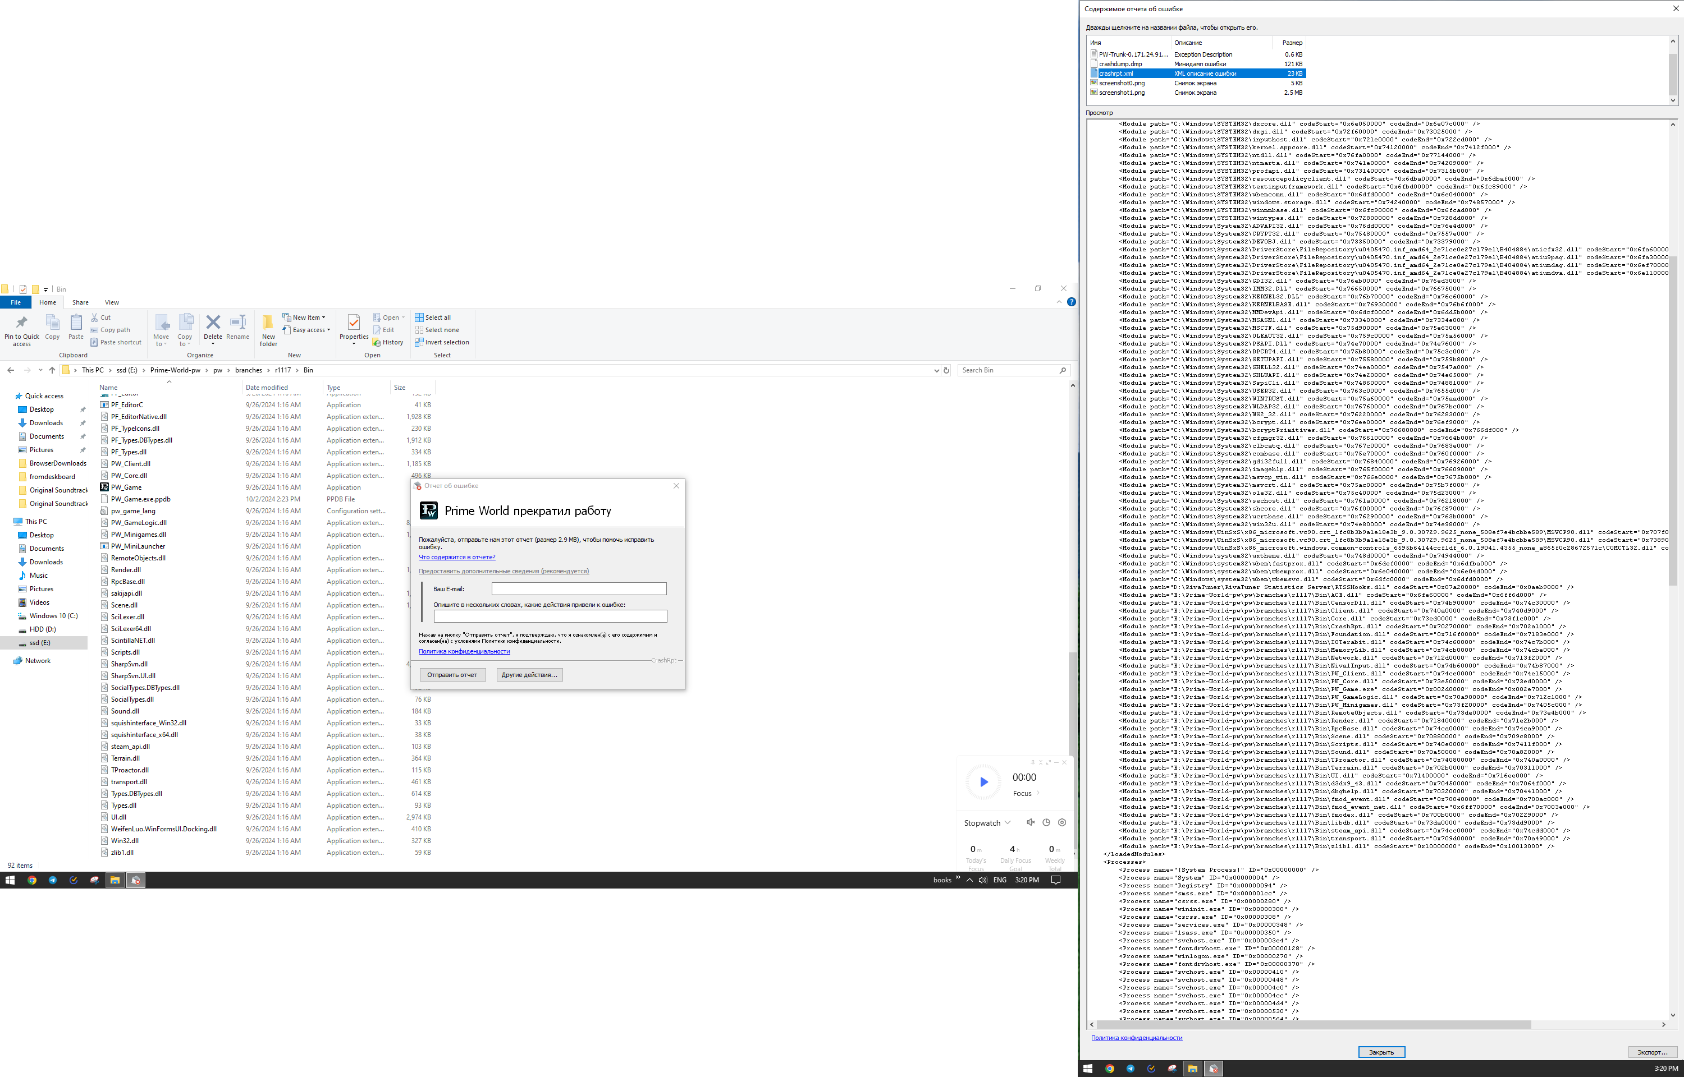Click Invert selection in ribbon

coord(442,343)
